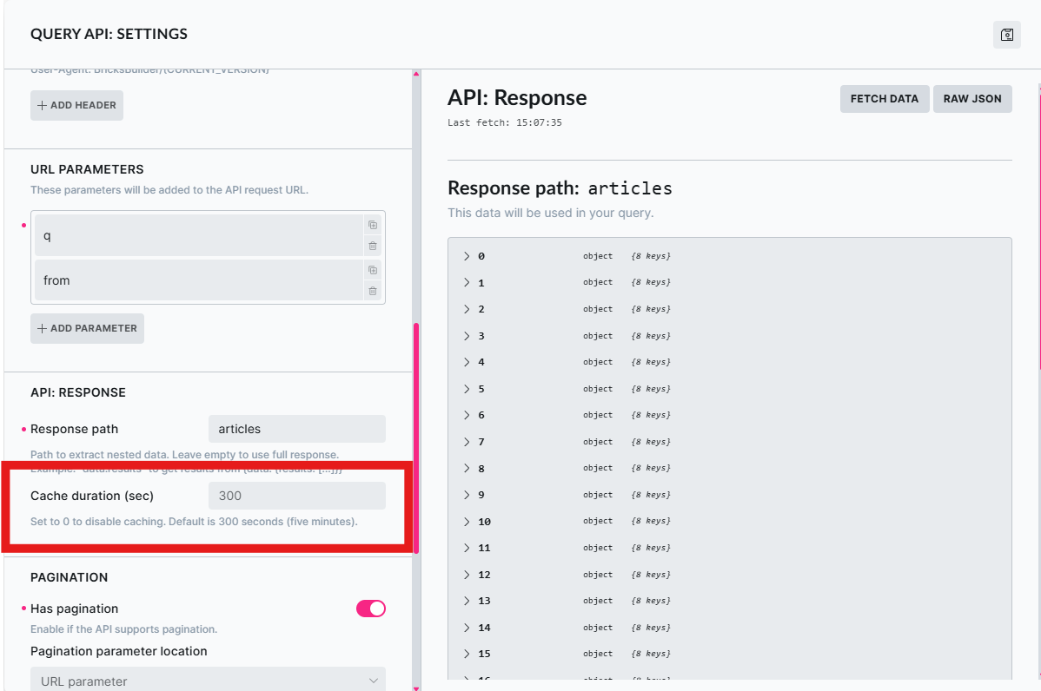Click the Add Header button
Viewport: 1041px width, 691px height.
pyautogui.click(x=76, y=105)
